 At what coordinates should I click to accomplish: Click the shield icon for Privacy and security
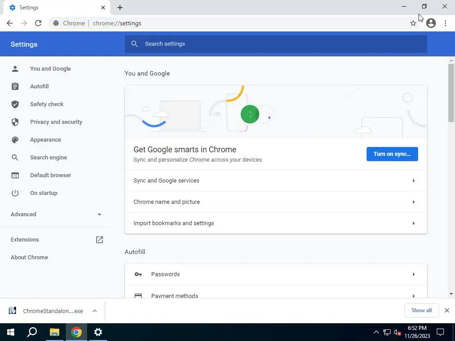15,122
